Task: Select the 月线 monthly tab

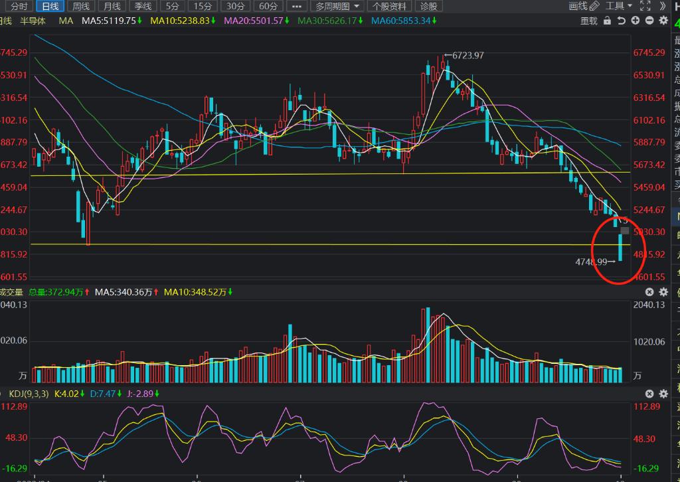Action: coord(111,6)
